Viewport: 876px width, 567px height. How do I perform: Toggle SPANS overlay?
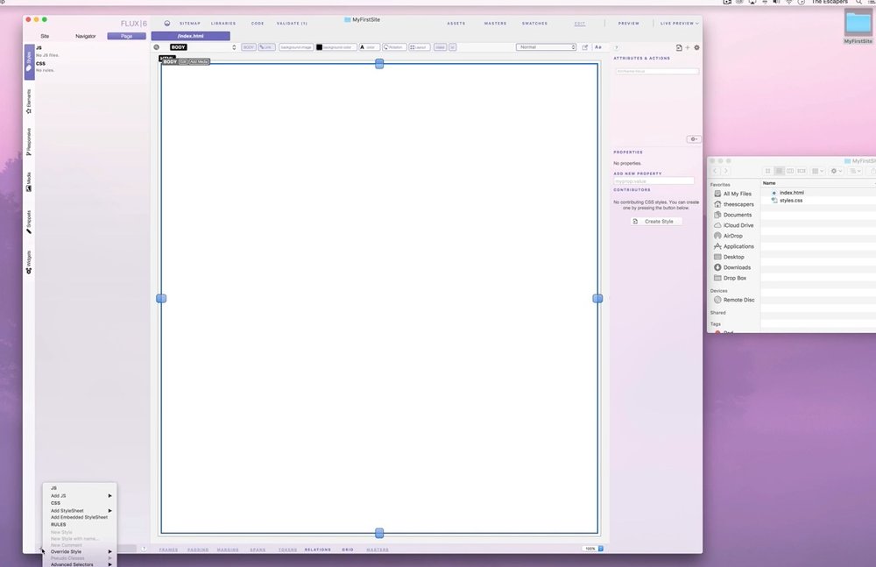(258, 549)
